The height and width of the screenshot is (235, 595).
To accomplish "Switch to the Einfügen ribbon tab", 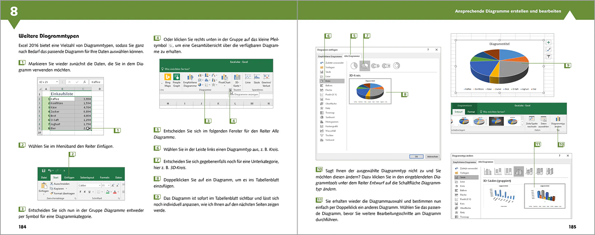I will (69, 178).
